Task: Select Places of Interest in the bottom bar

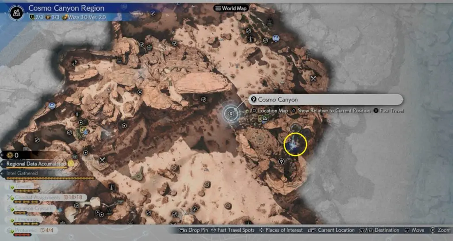Action: [x=281, y=230]
